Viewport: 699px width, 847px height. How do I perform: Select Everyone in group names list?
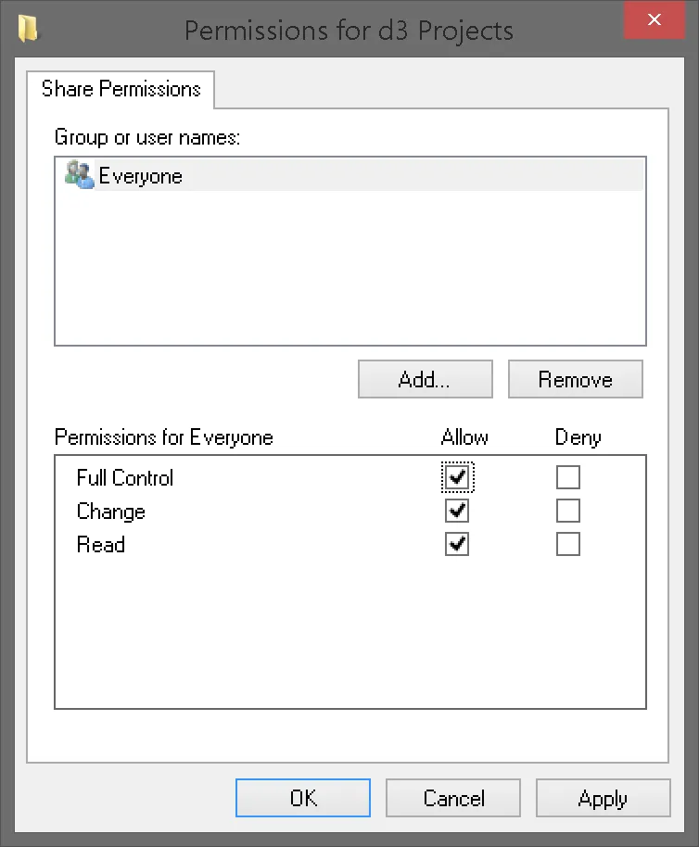click(350, 175)
